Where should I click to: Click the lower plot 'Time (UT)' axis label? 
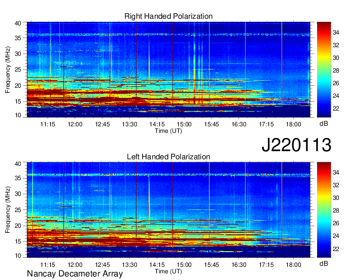click(168, 271)
